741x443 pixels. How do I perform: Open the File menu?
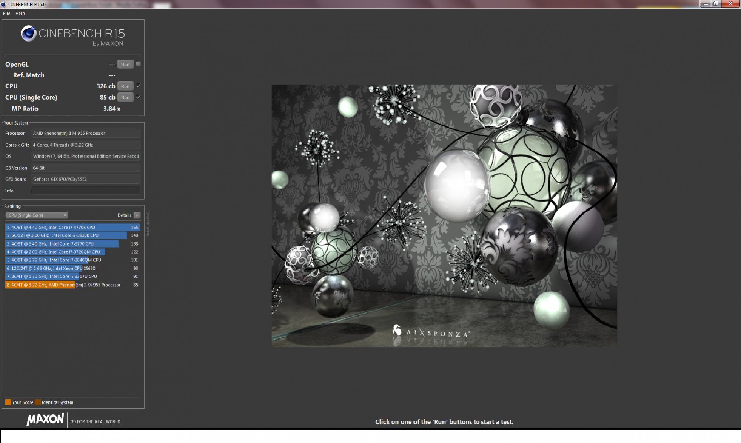click(6, 13)
